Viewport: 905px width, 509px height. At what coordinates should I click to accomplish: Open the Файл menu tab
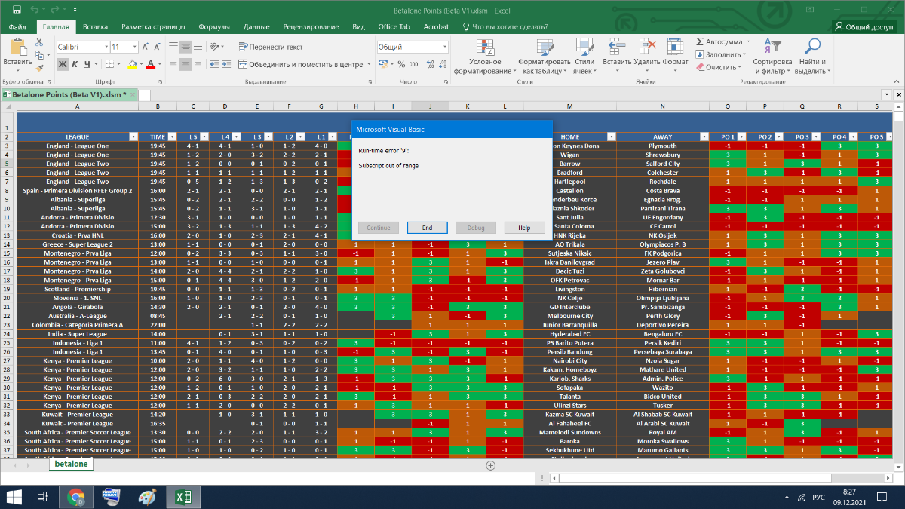click(x=17, y=26)
